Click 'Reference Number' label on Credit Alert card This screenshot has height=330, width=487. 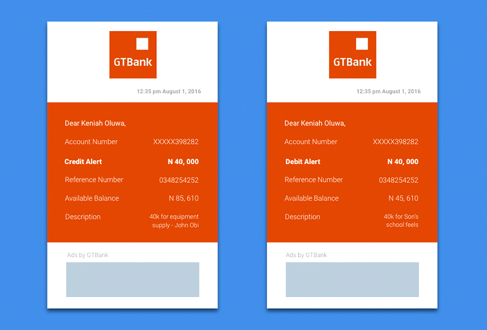[94, 180]
